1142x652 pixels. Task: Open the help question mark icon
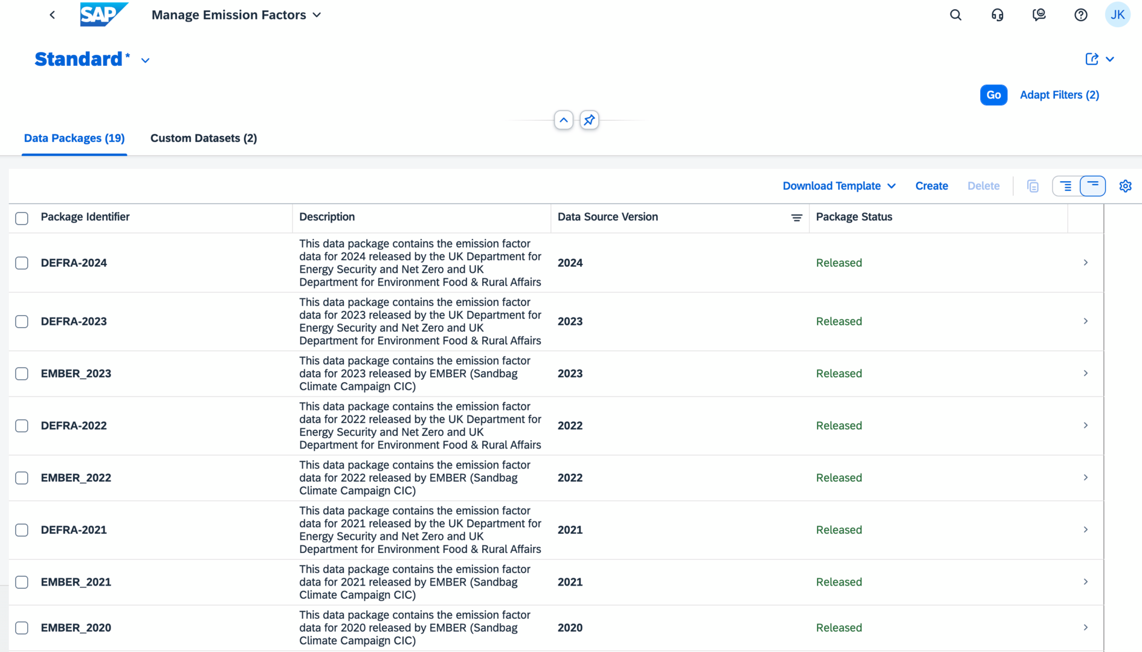pyautogui.click(x=1080, y=15)
